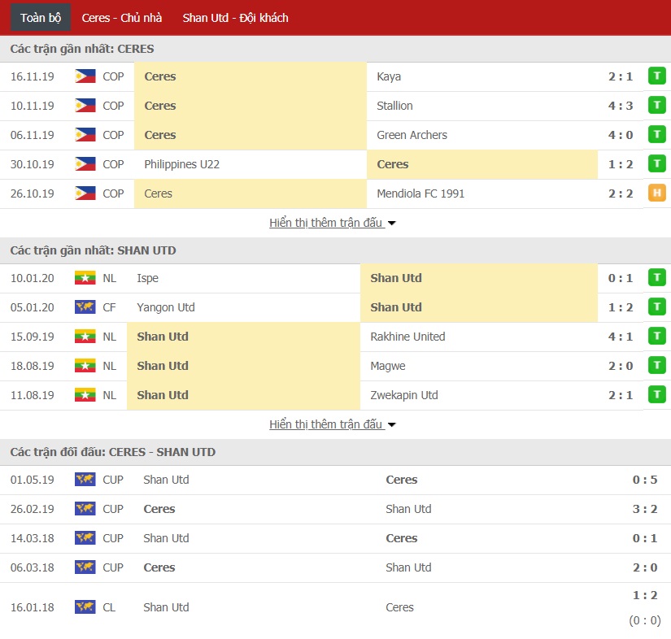Switch to 'Ceres - Chủ nhà' tab
The height and width of the screenshot is (639, 671).
(122, 18)
